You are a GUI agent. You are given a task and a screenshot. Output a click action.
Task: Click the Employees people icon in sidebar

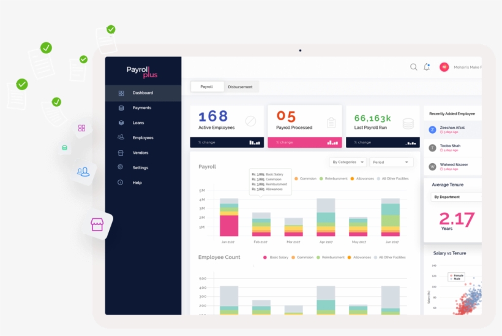pos(121,138)
